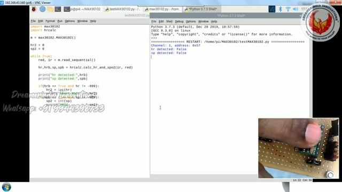This screenshot has width=342, height=192.
Task: Open Edit menu in testMAX30102.py editor
Action: (x=41, y=21)
